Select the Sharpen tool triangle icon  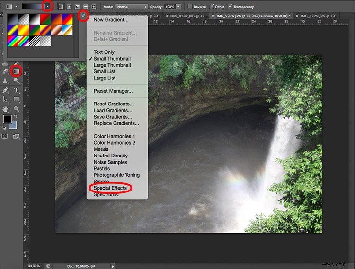[x=5, y=80]
